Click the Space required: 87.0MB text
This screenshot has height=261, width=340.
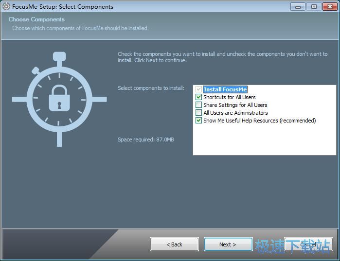point(146,139)
